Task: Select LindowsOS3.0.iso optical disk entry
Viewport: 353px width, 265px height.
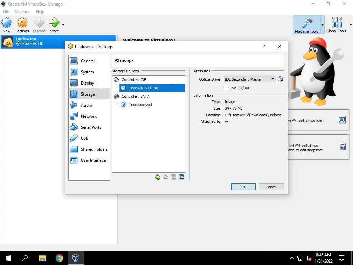Action: [x=152, y=88]
